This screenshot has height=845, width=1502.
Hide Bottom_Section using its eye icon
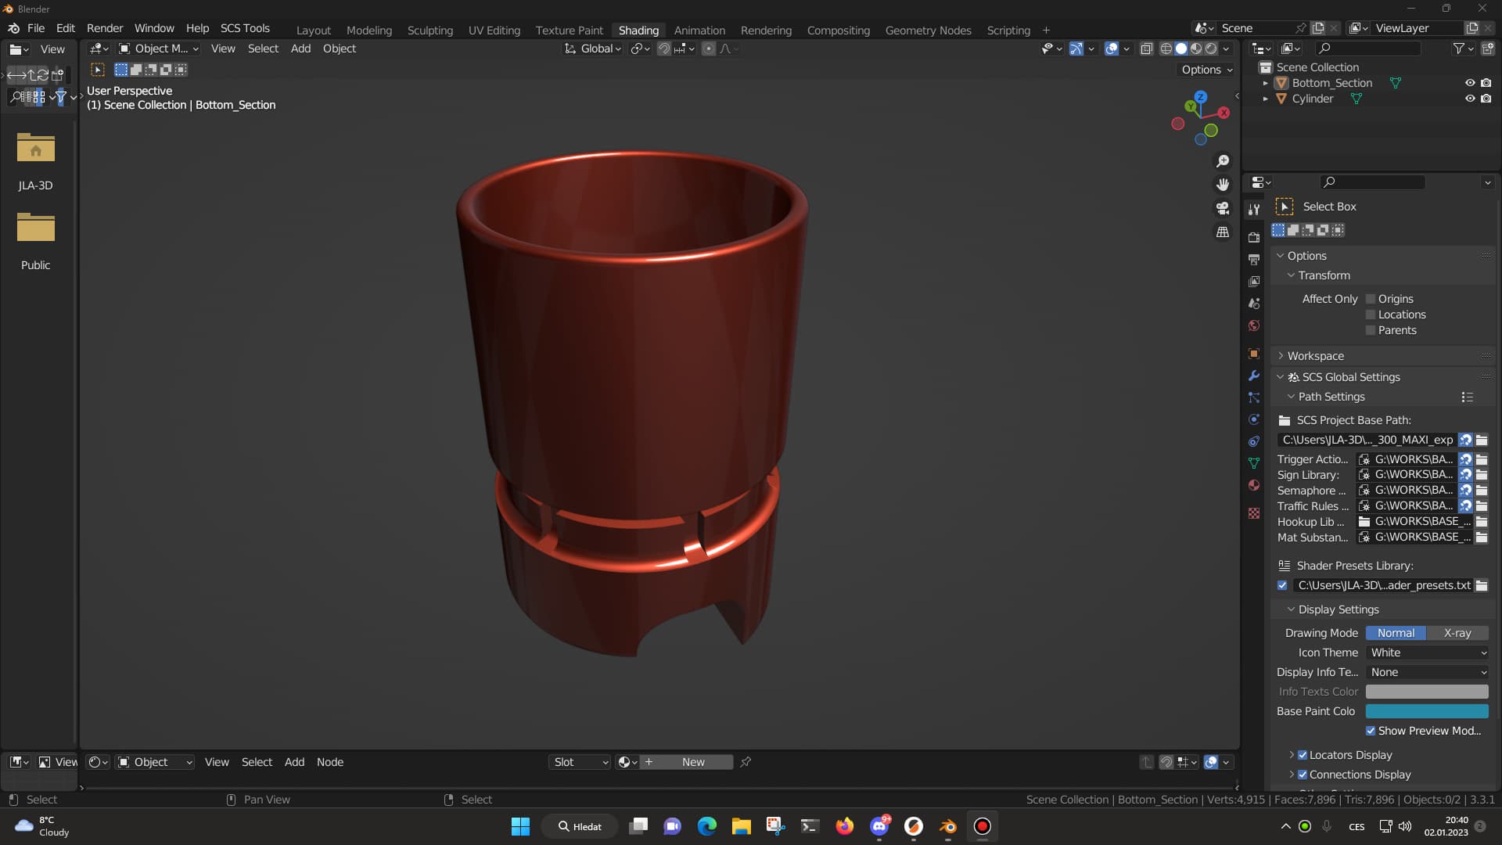[1470, 83]
